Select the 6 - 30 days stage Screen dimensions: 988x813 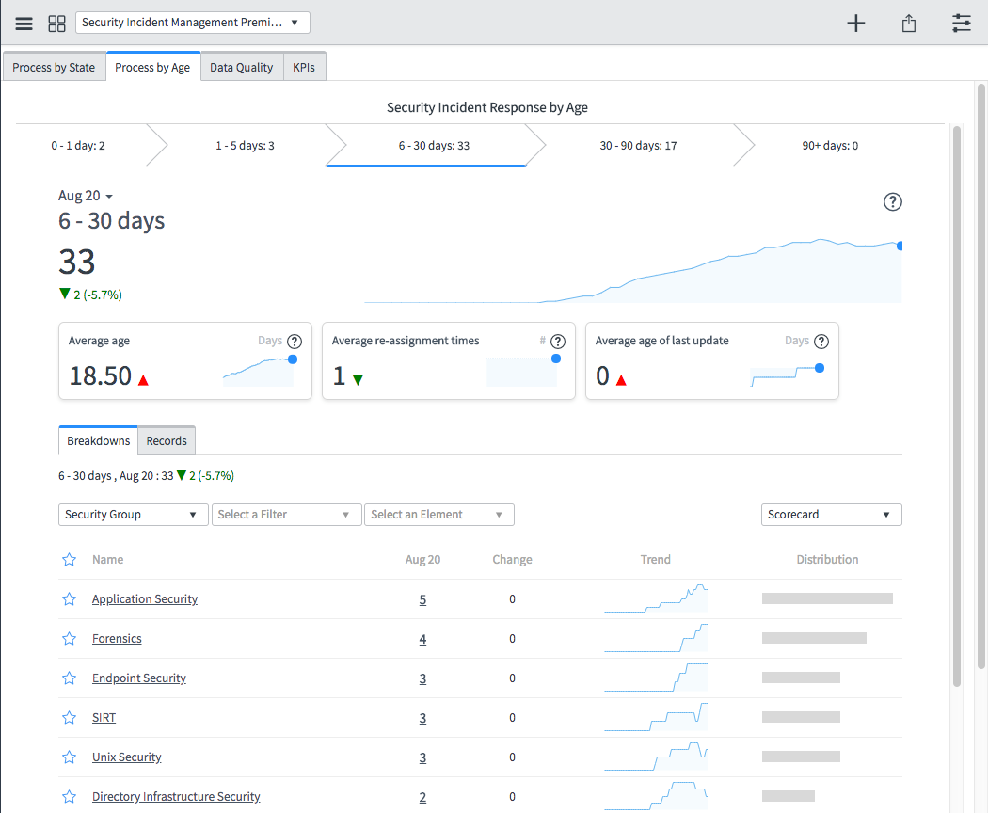point(434,146)
